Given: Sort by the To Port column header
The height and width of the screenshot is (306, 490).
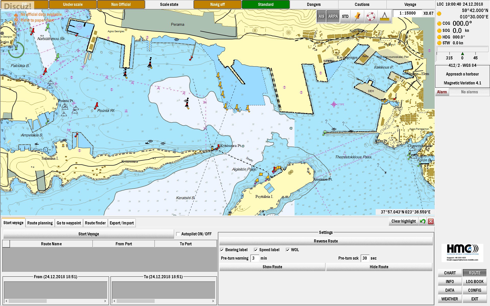Looking at the screenshot, I should 186,244.
